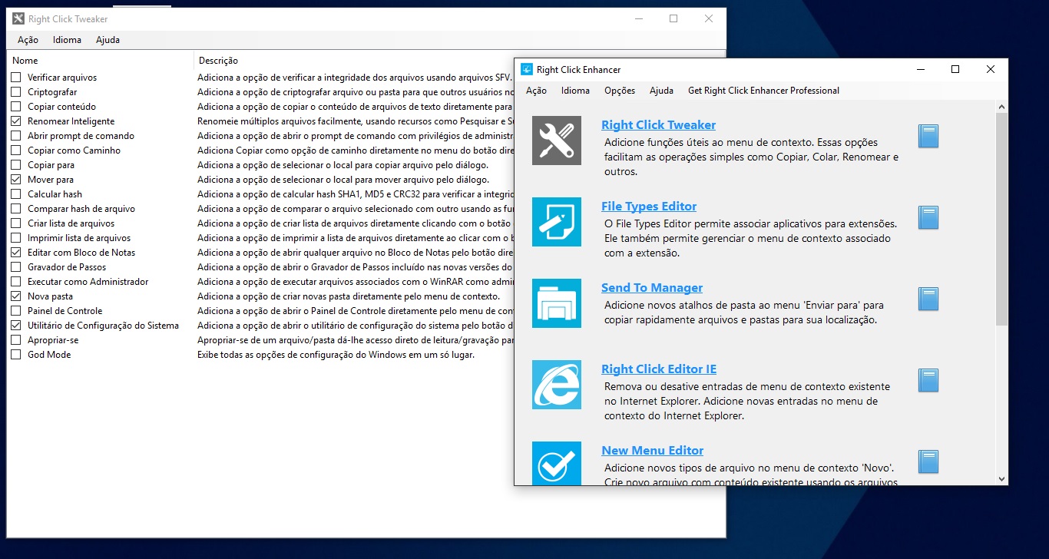Open Idioma menu in Right Click Tweaker
The height and width of the screenshot is (559, 1049).
coord(67,40)
